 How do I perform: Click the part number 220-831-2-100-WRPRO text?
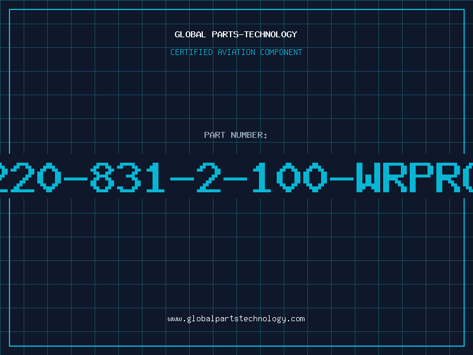(237, 177)
